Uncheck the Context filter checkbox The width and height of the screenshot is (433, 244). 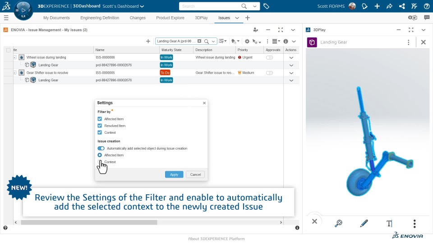(100, 132)
